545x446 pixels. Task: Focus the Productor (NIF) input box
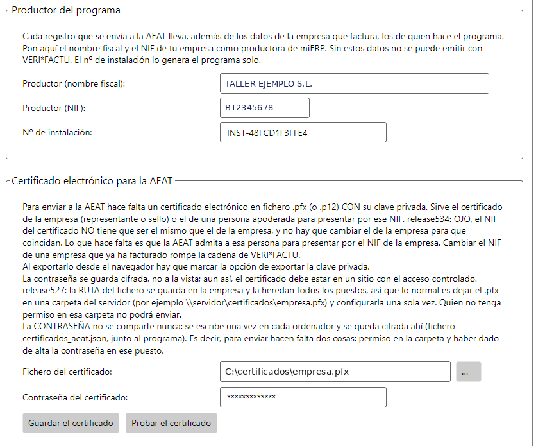click(265, 108)
